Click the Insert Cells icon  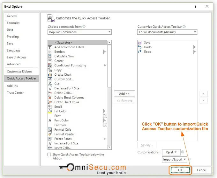pyautogui.click(x=50, y=148)
